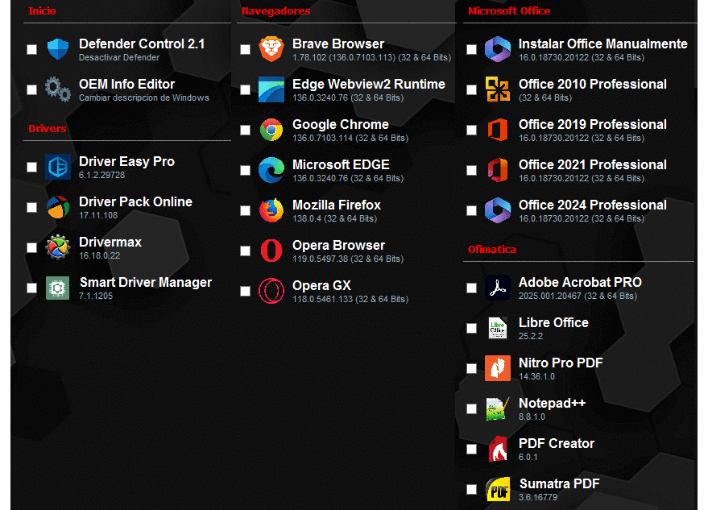Click the Google Chrome icon
This screenshot has width=708, height=510.
pos(271,130)
